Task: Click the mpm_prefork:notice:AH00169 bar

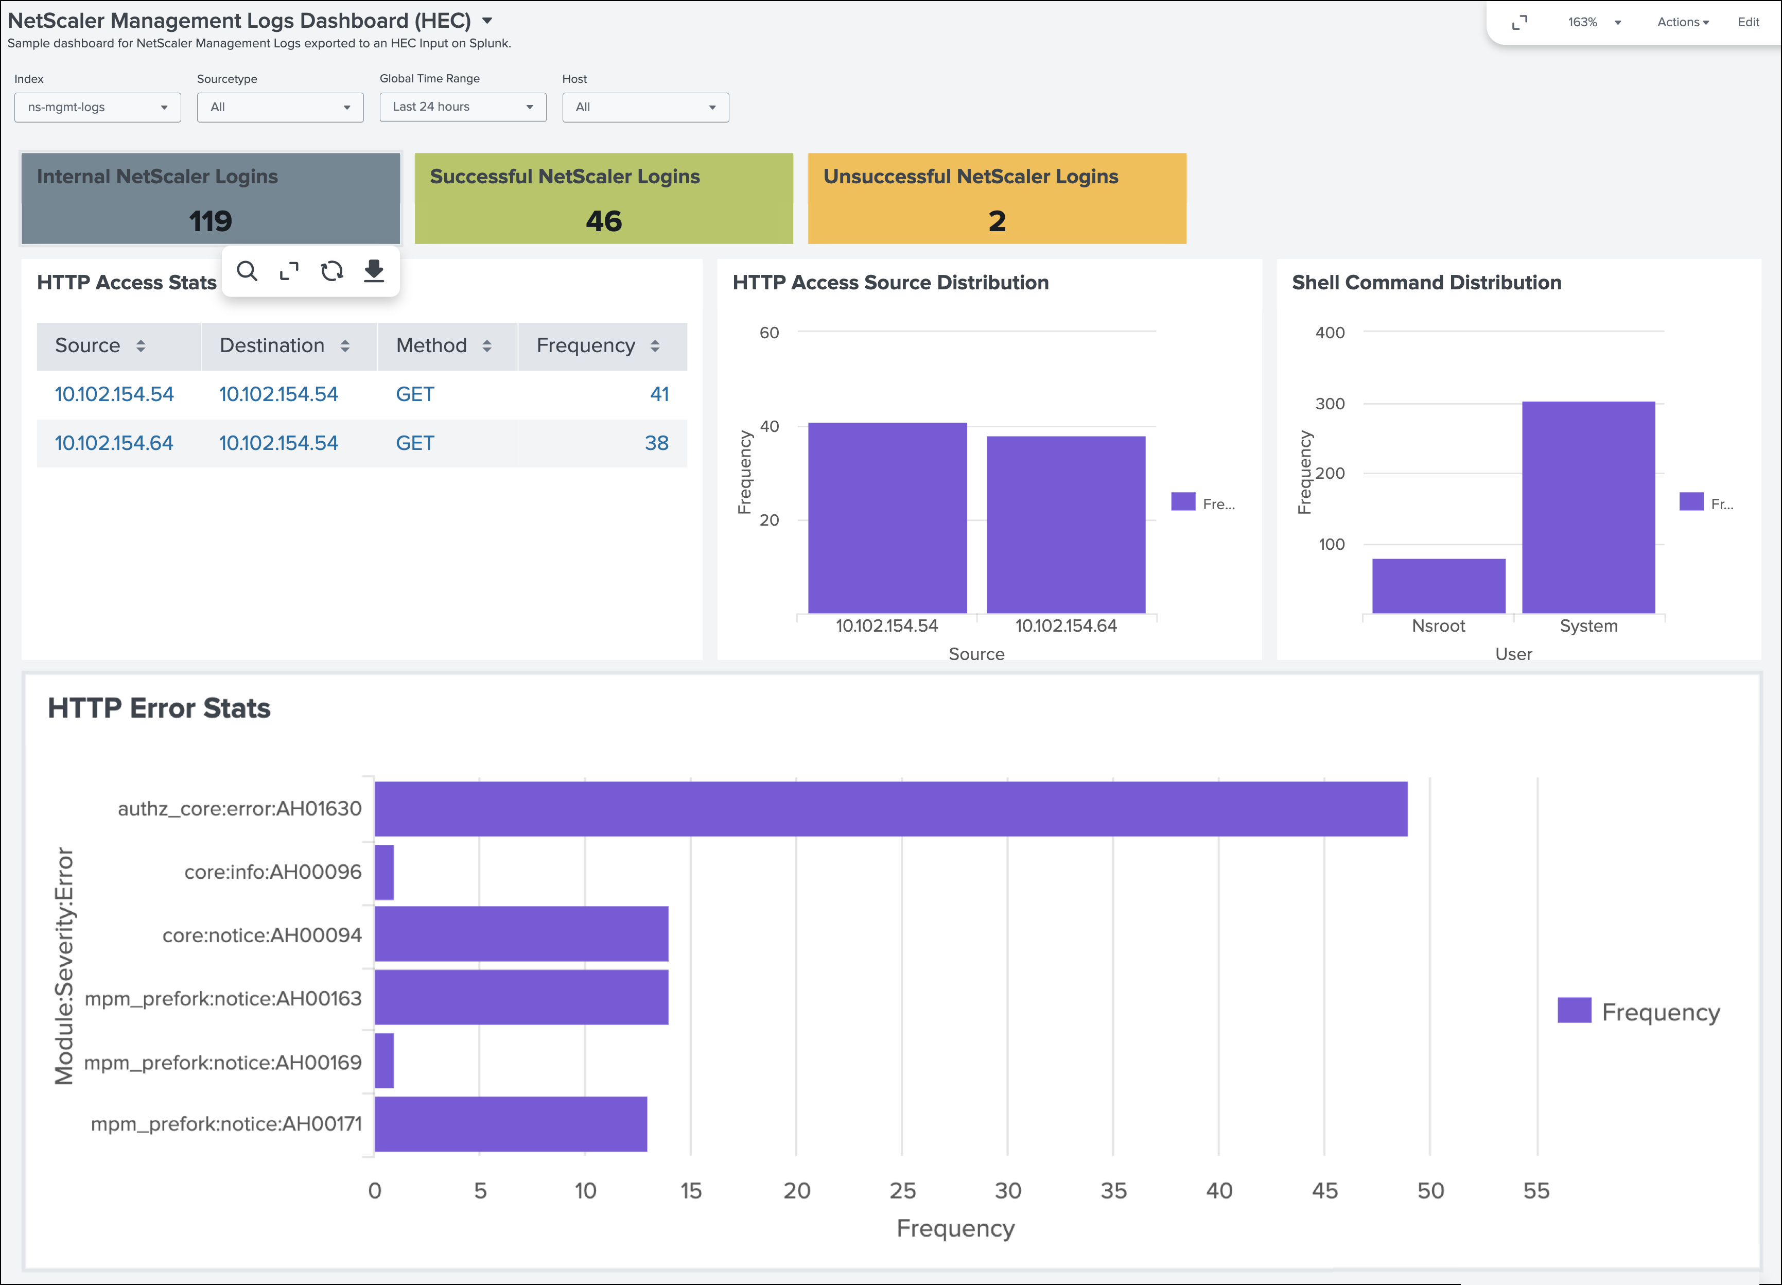Action: coord(384,1061)
